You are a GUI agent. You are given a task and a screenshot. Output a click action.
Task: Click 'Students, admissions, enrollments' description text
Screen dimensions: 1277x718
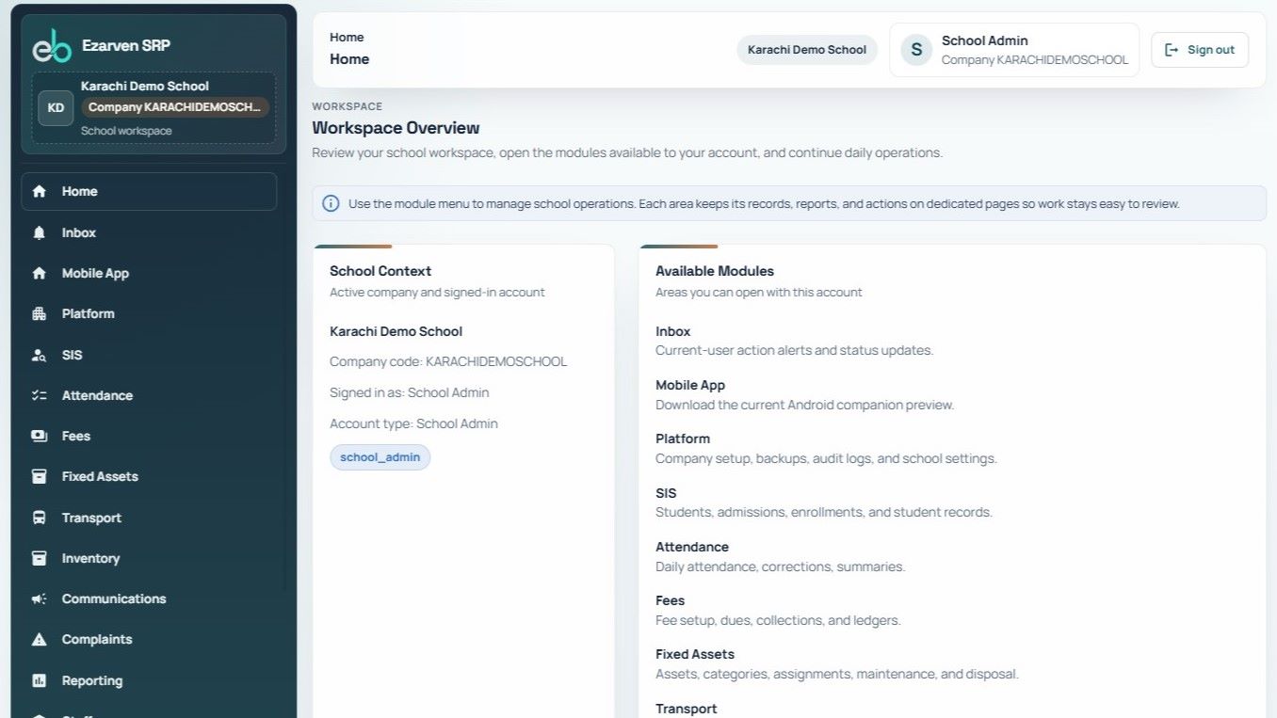[824, 512]
